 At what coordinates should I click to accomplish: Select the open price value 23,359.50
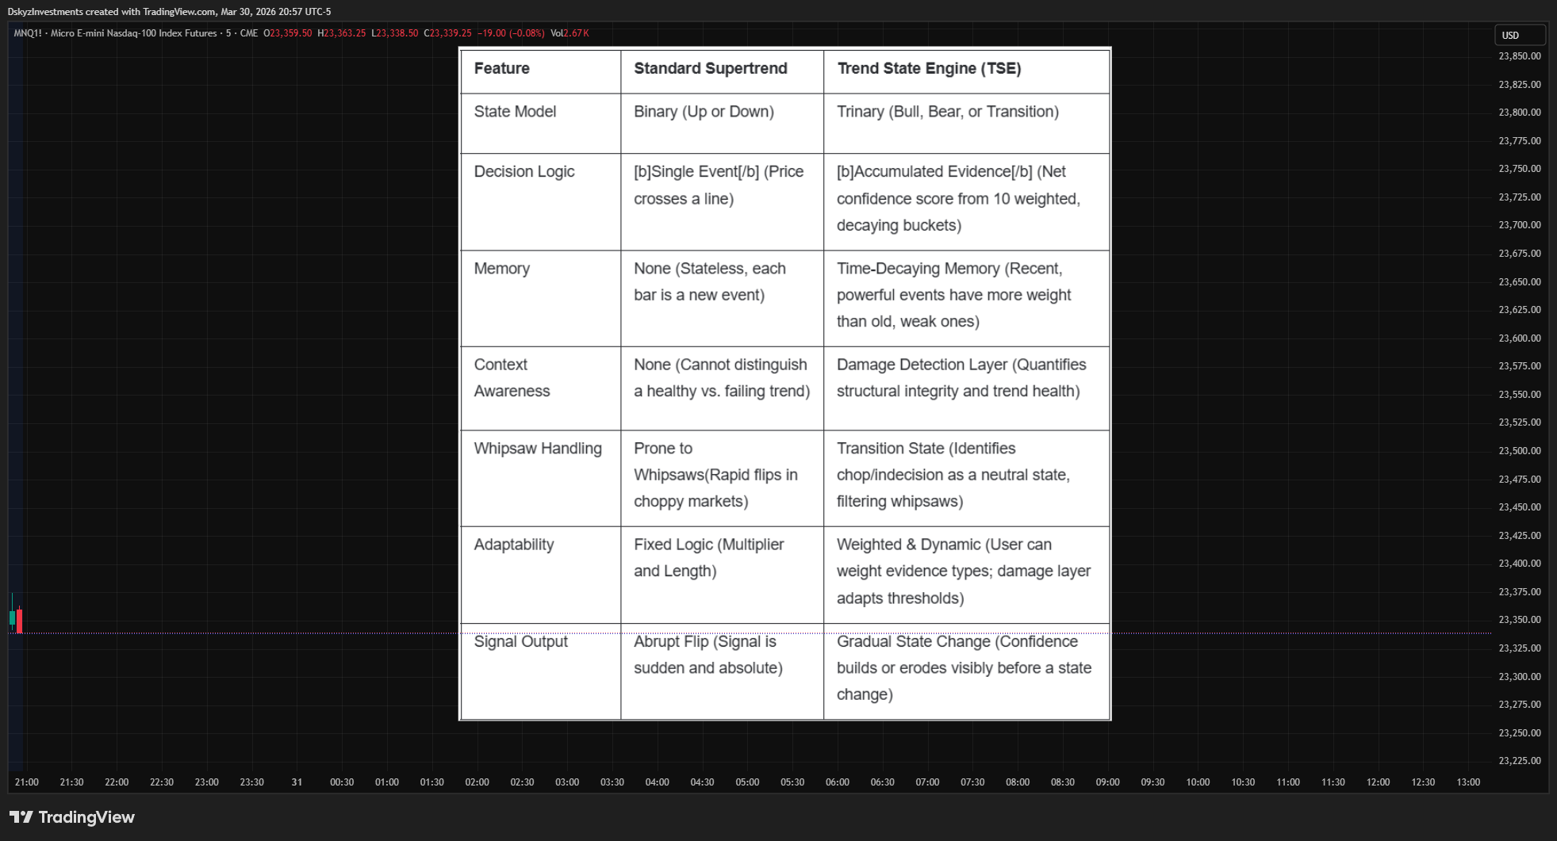(x=290, y=33)
